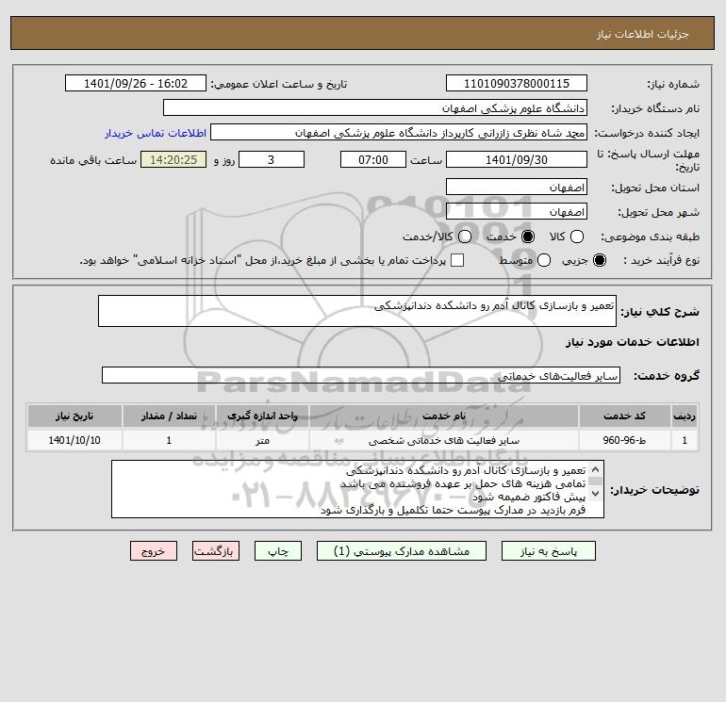
Task: Click the quantity cell in the ط-96-960 row
Action: [x=169, y=440]
